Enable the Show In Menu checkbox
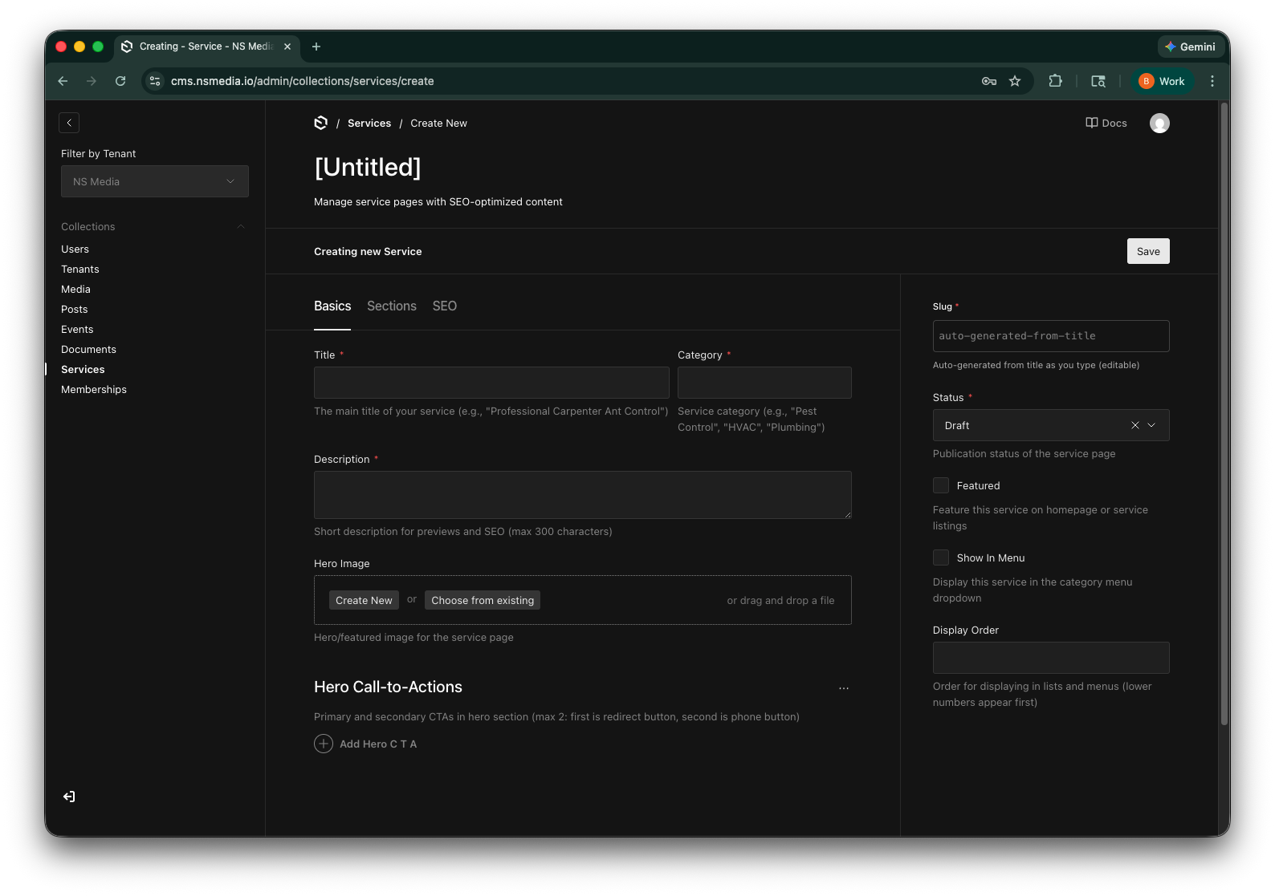 [x=941, y=557]
